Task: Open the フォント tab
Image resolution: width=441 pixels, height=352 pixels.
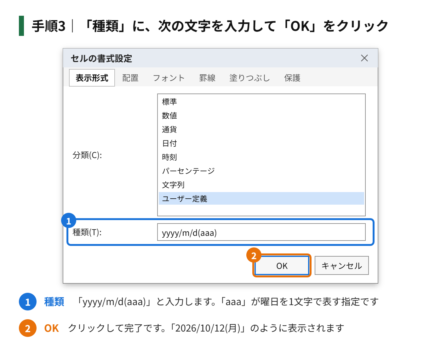Action: click(169, 78)
